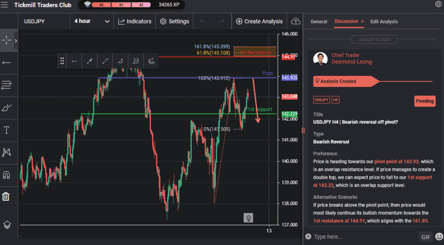Image resolution: width=444 pixels, height=245 pixels.
Task: Choose the plain trend line tool
Action: pos(105,61)
